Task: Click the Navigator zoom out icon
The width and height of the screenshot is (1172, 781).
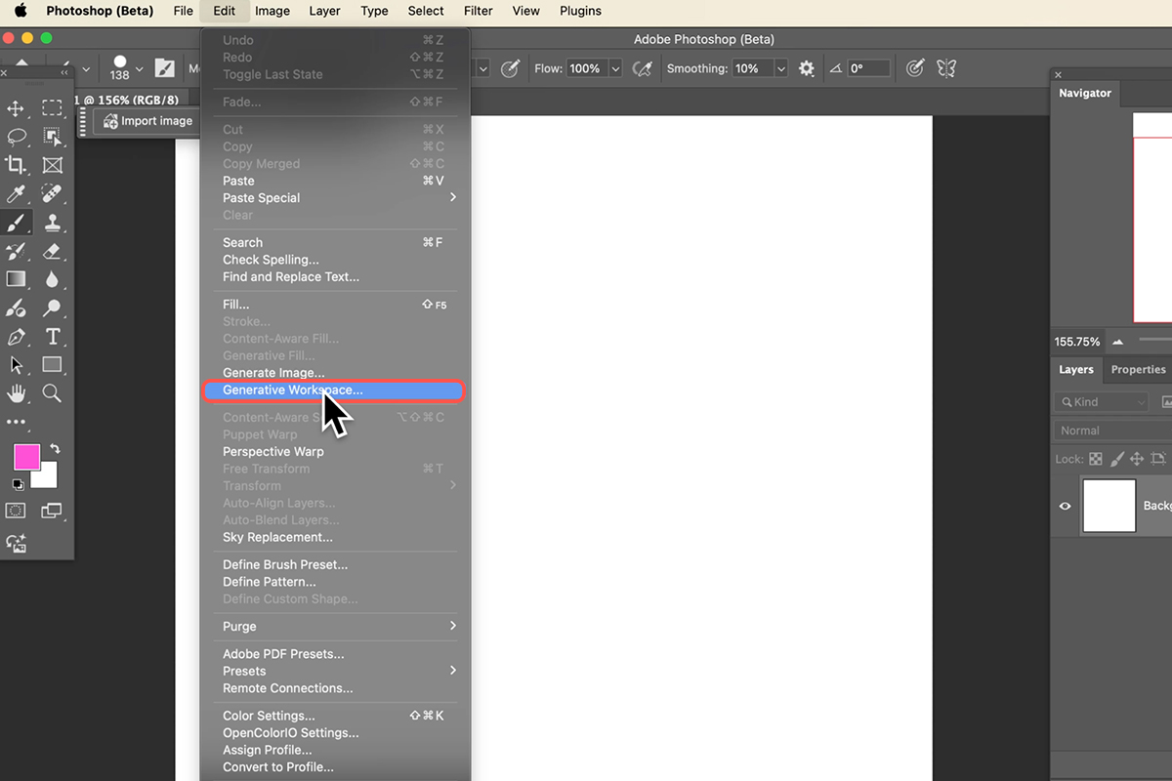Action: point(1117,342)
